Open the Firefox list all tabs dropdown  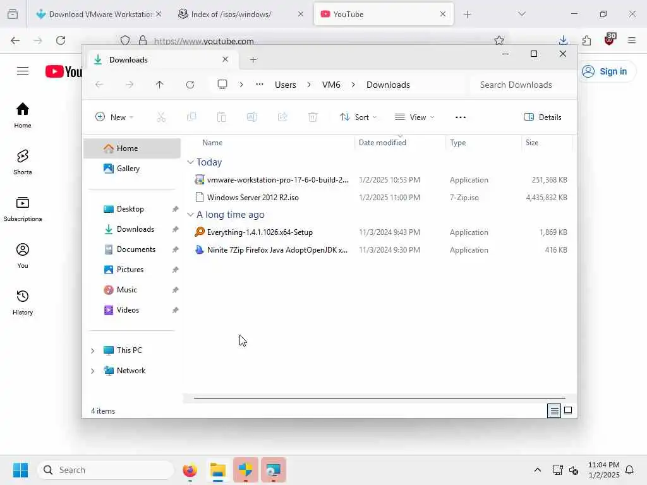tap(521, 14)
